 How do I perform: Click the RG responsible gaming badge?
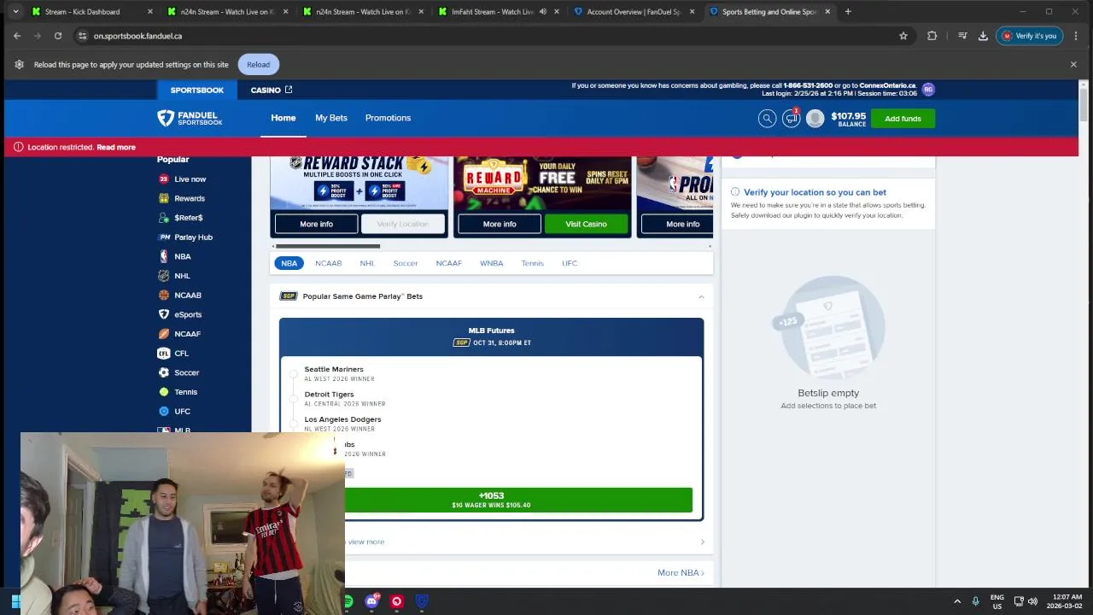click(928, 89)
